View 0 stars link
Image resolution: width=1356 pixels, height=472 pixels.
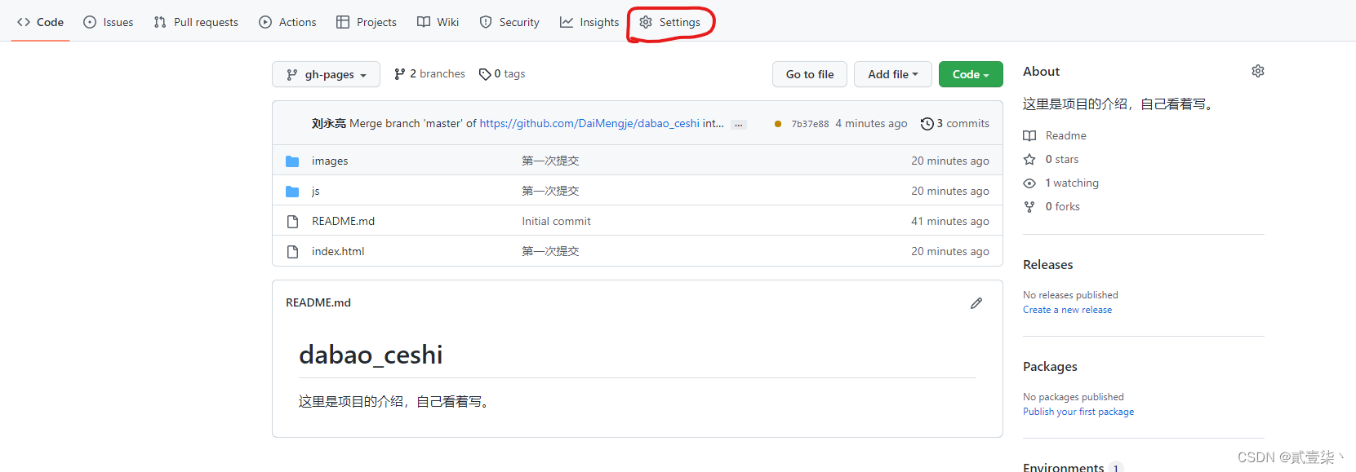point(1062,159)
